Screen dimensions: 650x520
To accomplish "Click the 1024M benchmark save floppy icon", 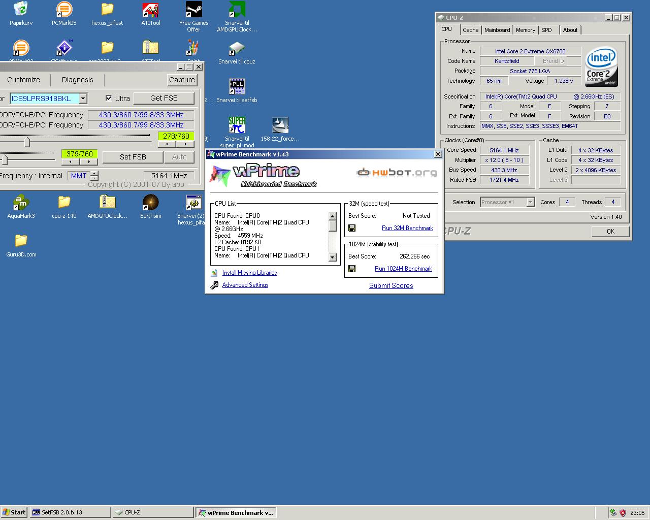I will 352,269.
